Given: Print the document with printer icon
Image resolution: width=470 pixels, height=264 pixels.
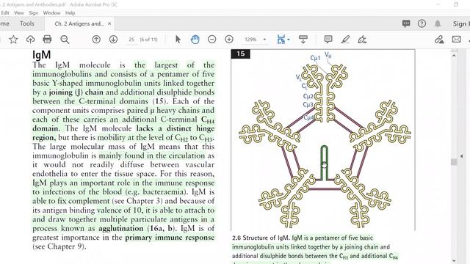Looking at the screenshot, I should (47, 39).
